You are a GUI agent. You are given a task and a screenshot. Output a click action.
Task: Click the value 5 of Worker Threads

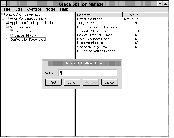(x=138, y=51)
